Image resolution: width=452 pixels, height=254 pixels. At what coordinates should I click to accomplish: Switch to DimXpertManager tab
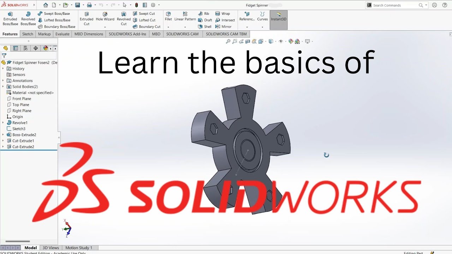35,48
